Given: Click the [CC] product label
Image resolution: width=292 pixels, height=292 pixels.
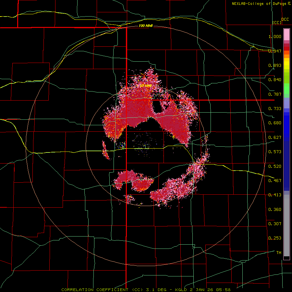Looking at the screenshot, I should pyautogui.click(x=277, y=22).
